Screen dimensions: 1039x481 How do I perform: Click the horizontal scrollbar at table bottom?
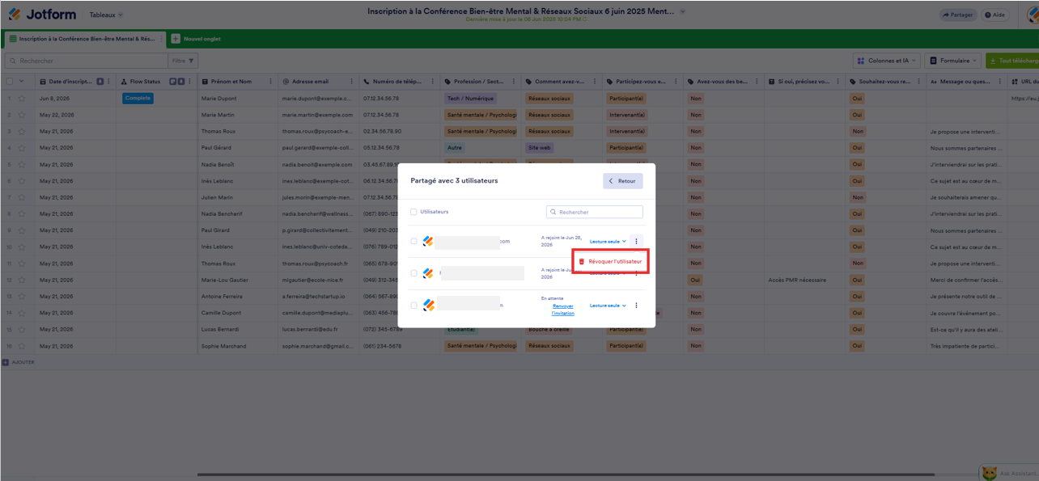tap(566, 475)
